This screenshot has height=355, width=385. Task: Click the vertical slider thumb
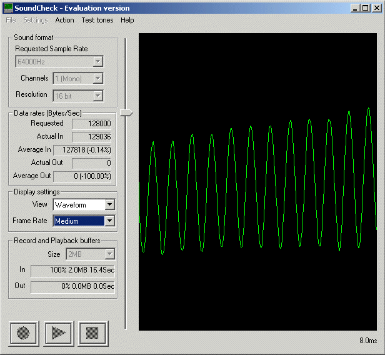126,113
